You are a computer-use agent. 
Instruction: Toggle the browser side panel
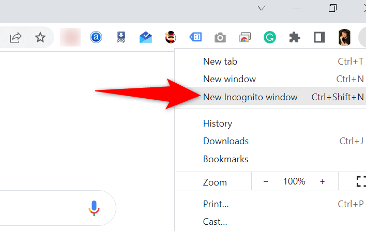coord(319,37)
